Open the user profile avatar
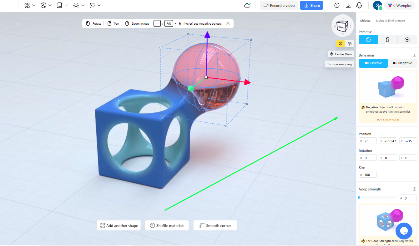Viewport: 419px width, 246px height. pos(378,5)
